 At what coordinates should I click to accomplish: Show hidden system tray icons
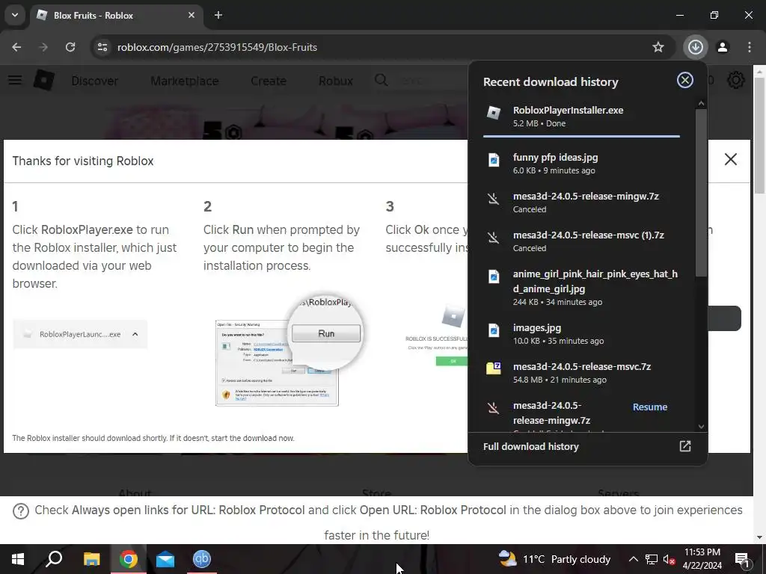(633, 559)
